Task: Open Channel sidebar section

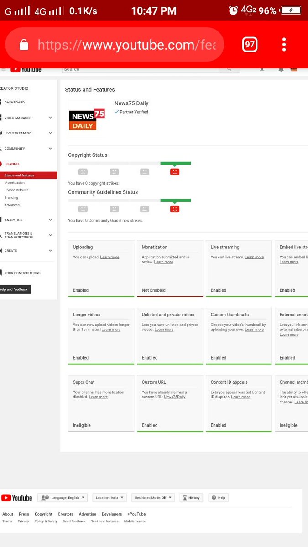Action: point(12,164)
